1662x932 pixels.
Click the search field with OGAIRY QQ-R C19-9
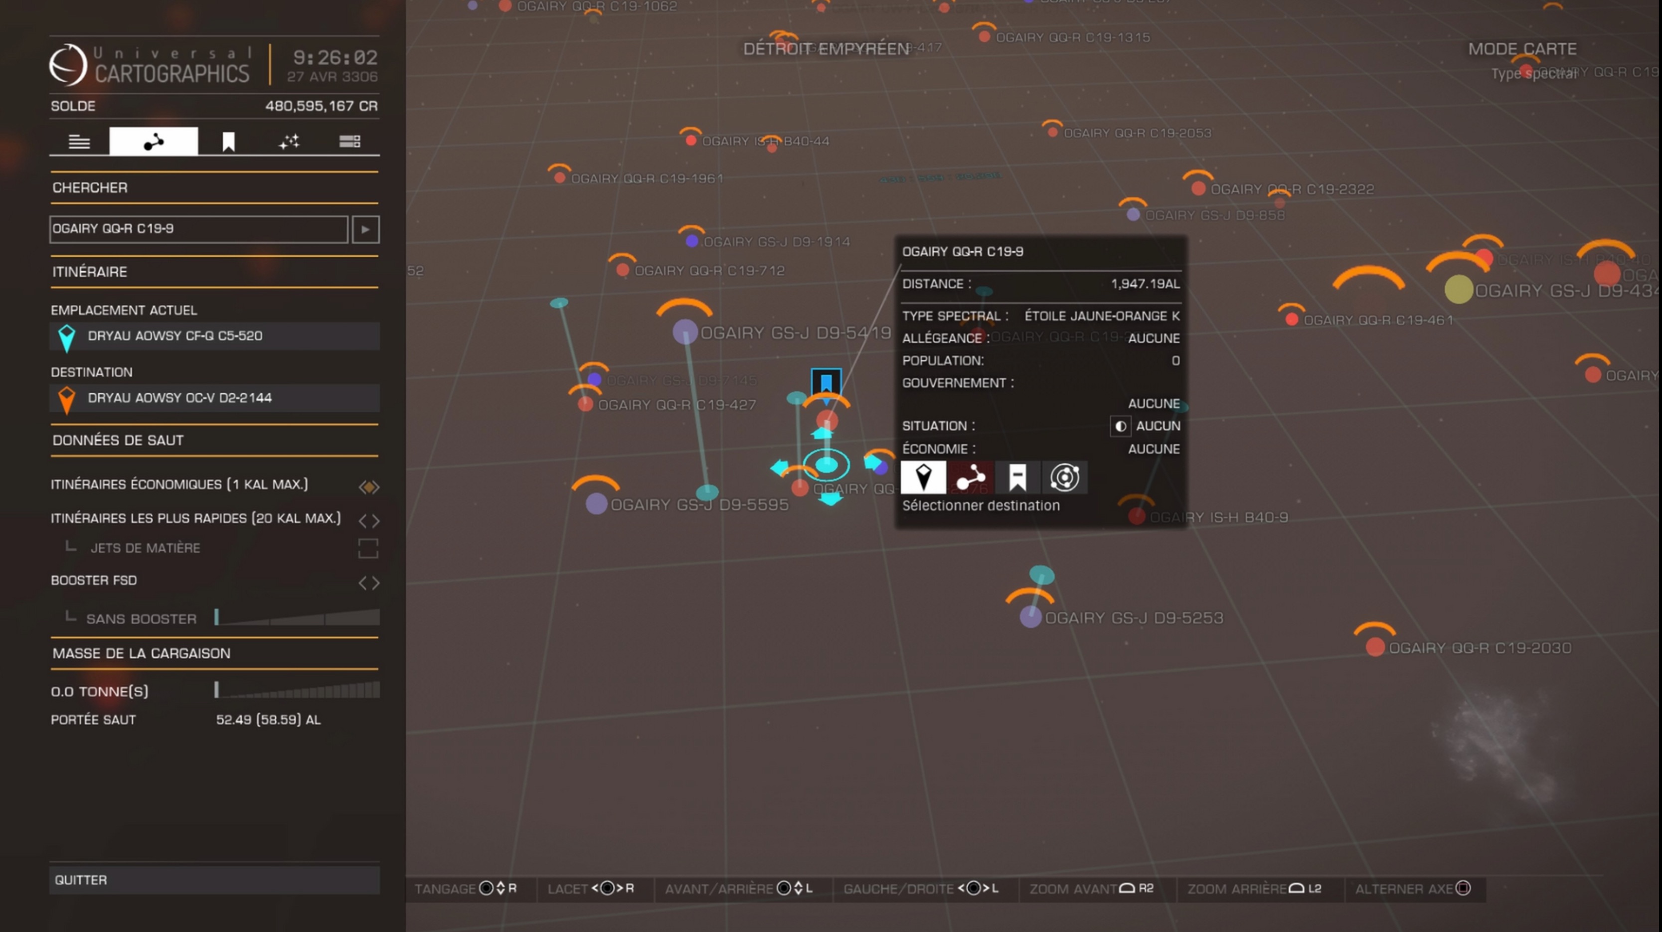tap(199, 229)
